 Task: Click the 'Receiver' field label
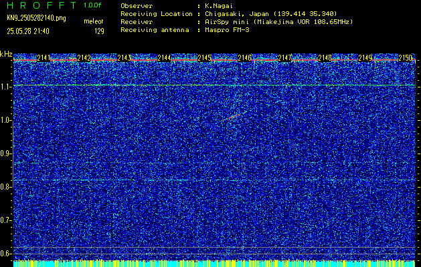point(137,22)
